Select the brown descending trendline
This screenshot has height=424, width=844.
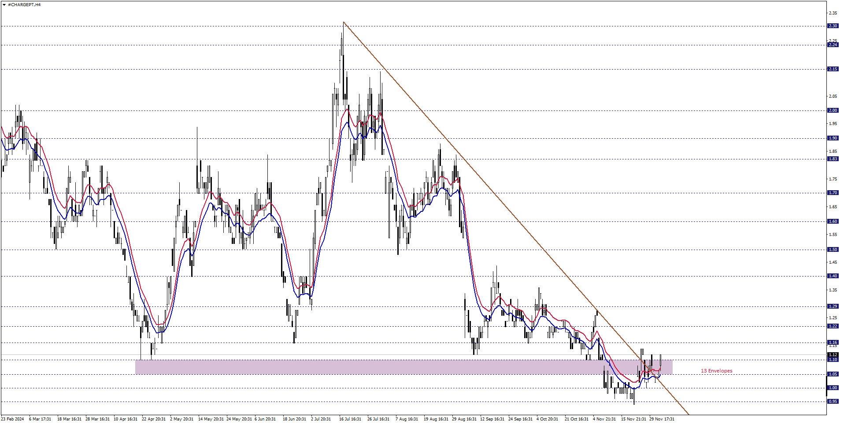[x=515, y=218]
